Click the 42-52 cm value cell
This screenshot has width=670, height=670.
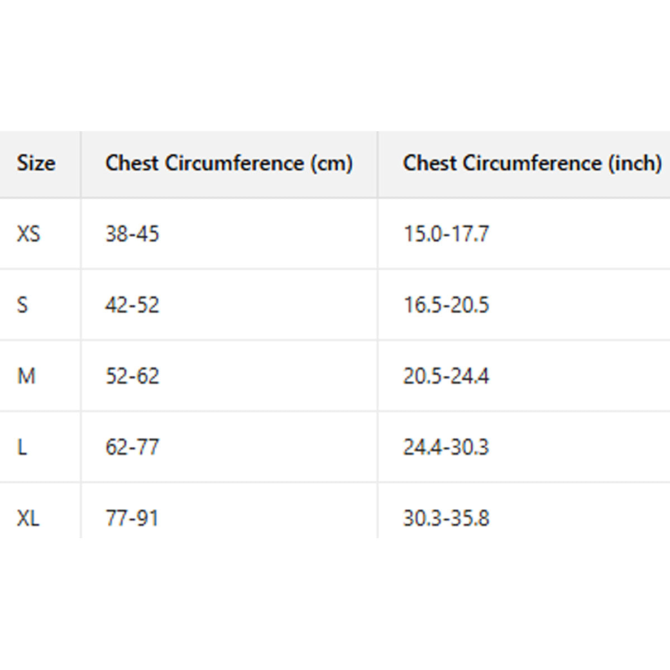[132, 305]
